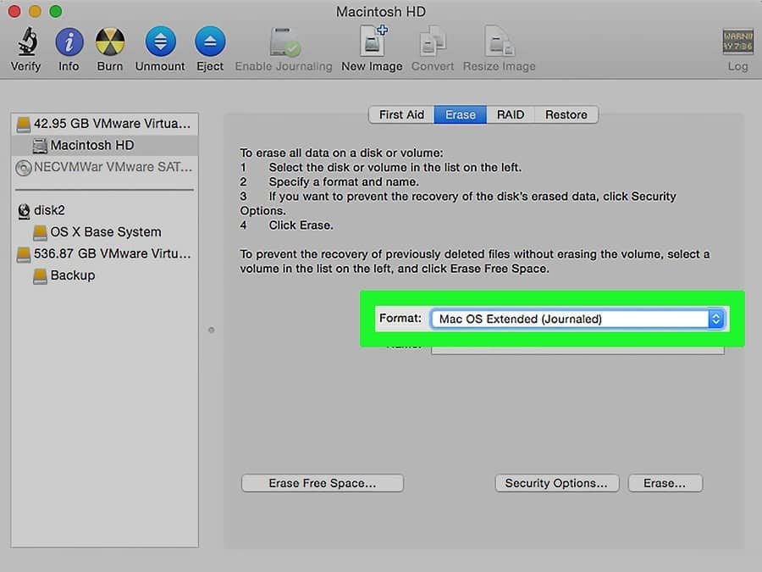Viewport: 762px width, 572px height.
Task: Close the Macintosh HD window
Action: click(14, 11)
